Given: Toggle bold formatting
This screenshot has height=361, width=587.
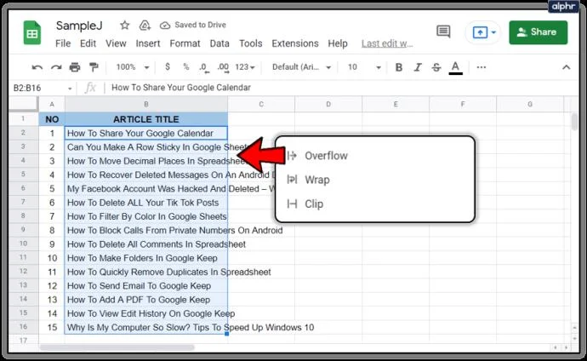Looking at the screenshot, I should [x=398, y=66].
